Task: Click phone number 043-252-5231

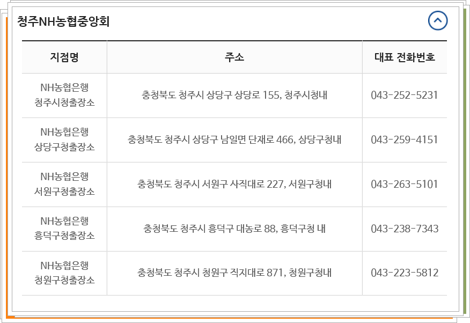Action: 405,96
